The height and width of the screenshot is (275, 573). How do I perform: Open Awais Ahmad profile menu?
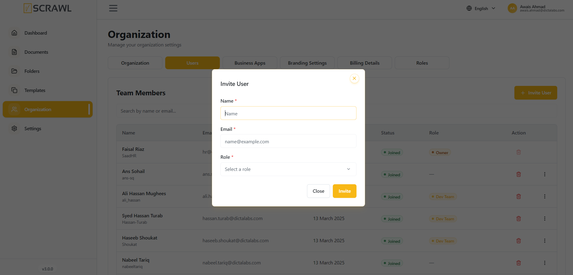tap(536, 8)
